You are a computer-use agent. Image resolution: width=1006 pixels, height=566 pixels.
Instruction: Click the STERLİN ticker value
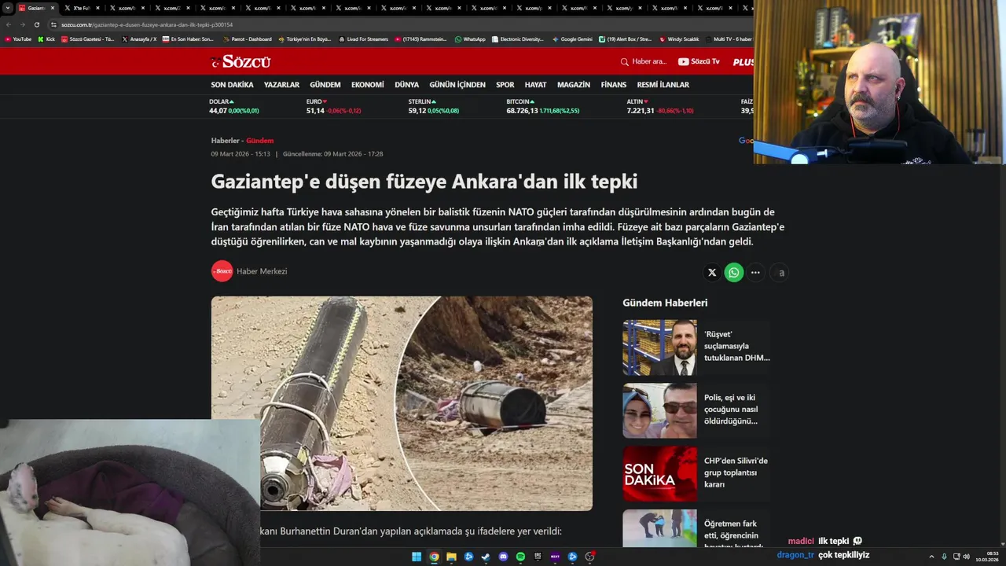(417, 111)
